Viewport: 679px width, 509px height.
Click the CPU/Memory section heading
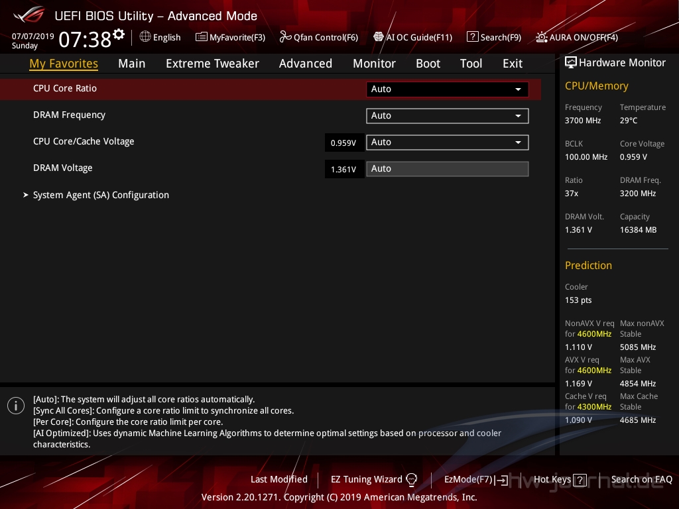(x=596, y=86)
